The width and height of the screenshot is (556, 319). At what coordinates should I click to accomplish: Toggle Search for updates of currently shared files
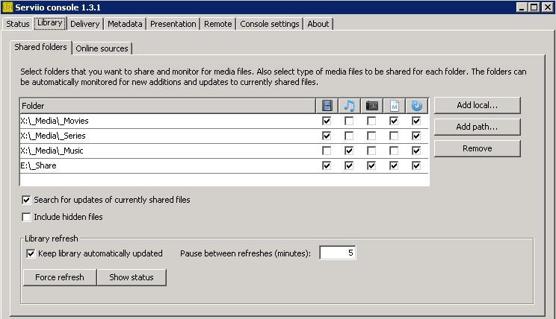(x=27, y=200)
